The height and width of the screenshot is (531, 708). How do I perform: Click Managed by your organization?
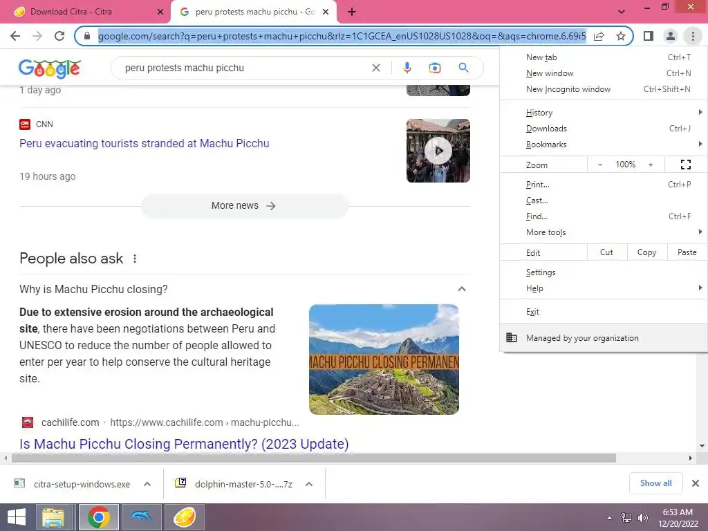click(x=603, y=337)
